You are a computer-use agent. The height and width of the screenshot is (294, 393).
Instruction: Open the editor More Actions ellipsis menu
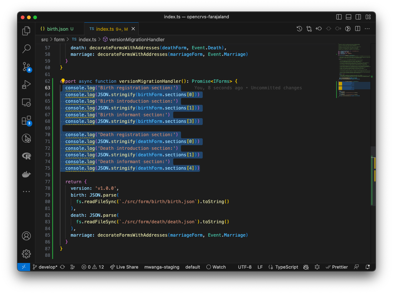tap(367, 29)
